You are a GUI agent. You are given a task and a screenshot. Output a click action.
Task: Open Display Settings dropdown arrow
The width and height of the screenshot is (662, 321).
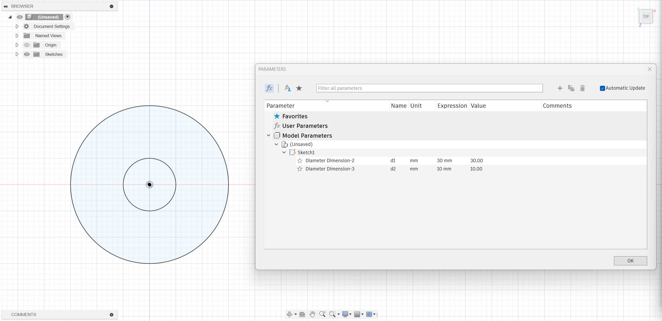pos(350,314)
